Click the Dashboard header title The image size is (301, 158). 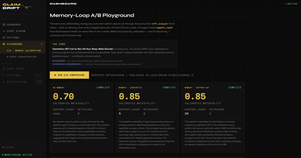pos(63,4)
